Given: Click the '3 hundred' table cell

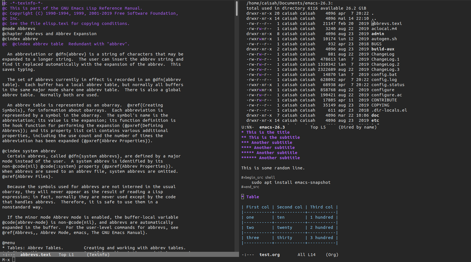Looking at the screenshot, I should 322,238.
